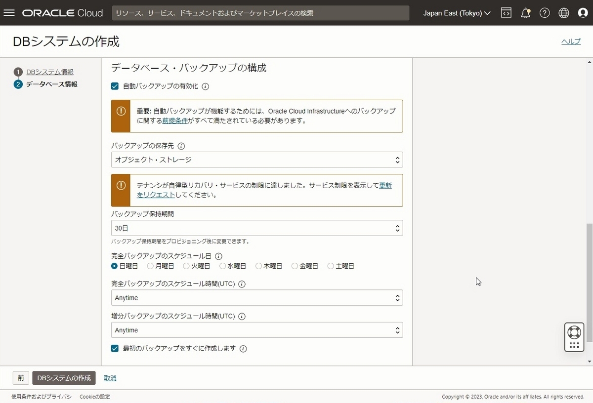Click the Oracle Cloud logo

[62, 13]
